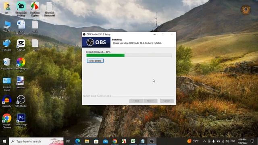Open Google Chrome from the taskbar
This screenshot has height=145, width=258.
pyautogui.click(x=114, y=141)
